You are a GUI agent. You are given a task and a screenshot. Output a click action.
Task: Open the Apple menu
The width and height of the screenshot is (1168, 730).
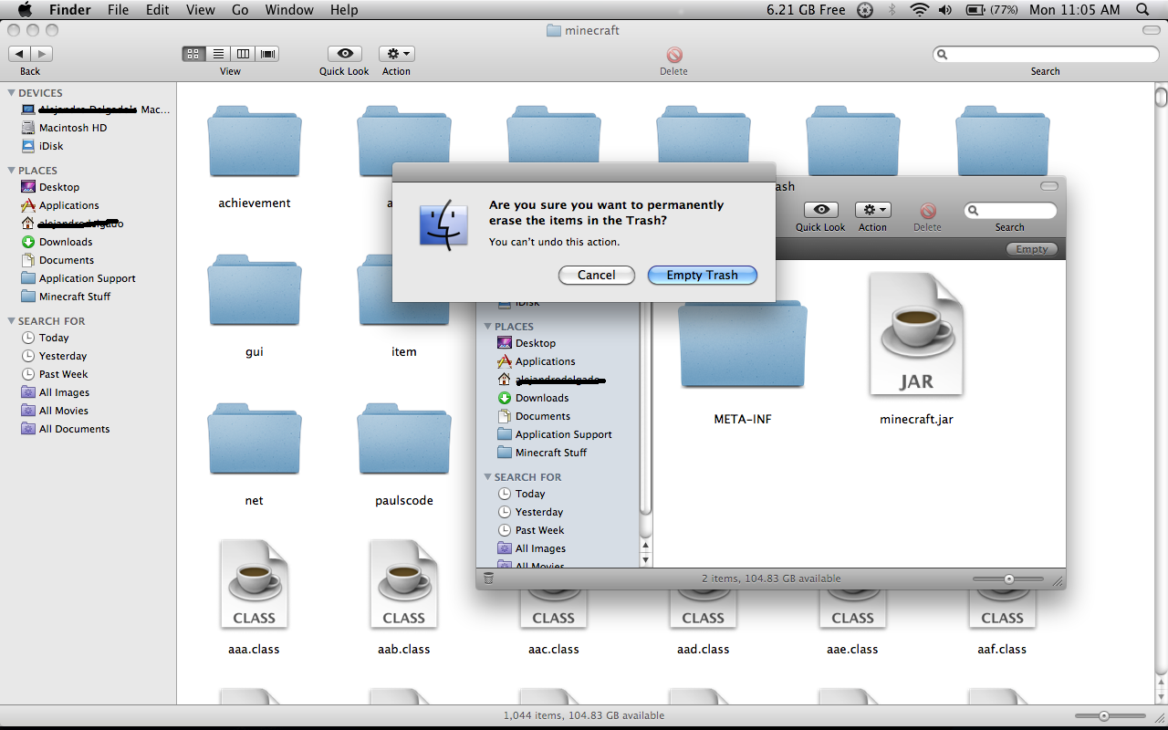click(x=25, y=10)
